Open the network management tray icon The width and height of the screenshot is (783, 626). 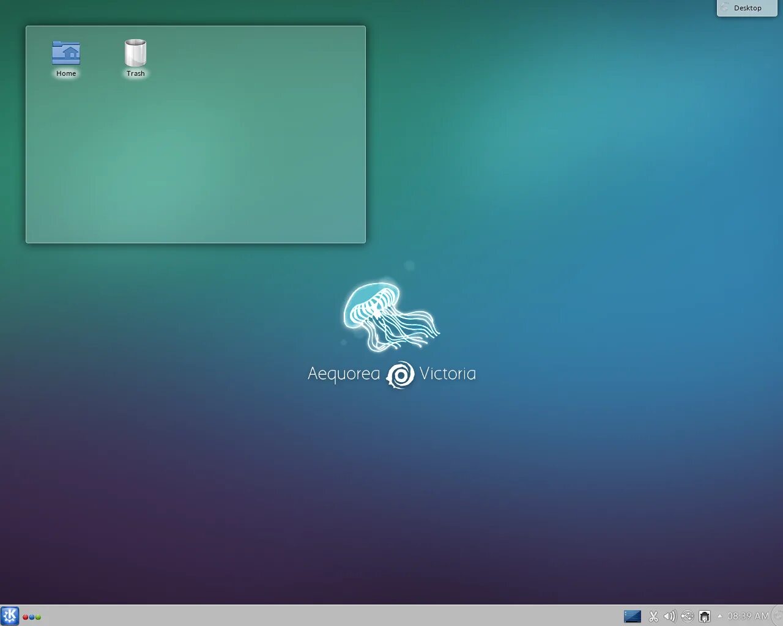705,616
